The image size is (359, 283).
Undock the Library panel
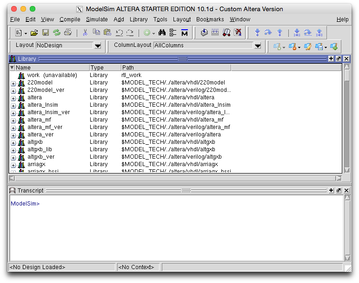point(339,59)
